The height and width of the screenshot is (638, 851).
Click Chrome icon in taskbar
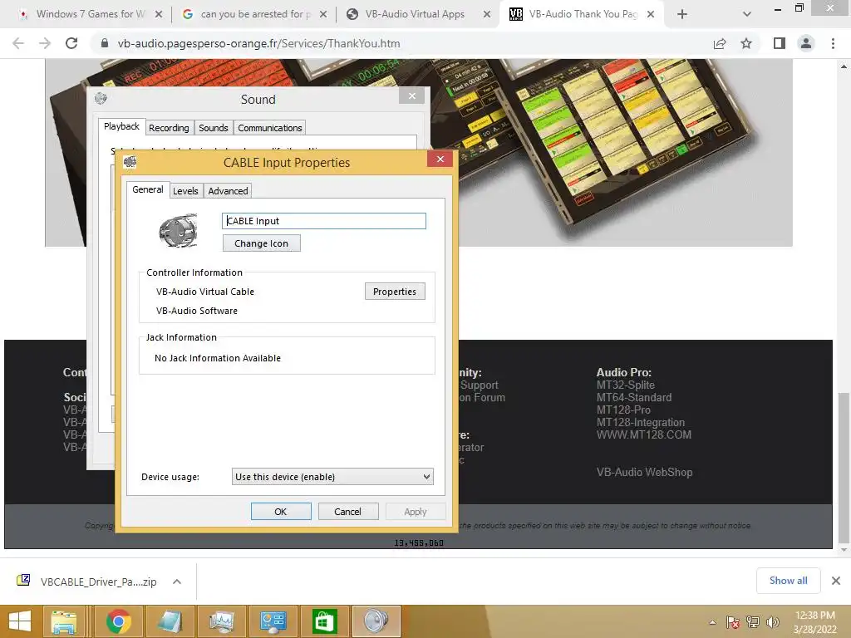118,621
